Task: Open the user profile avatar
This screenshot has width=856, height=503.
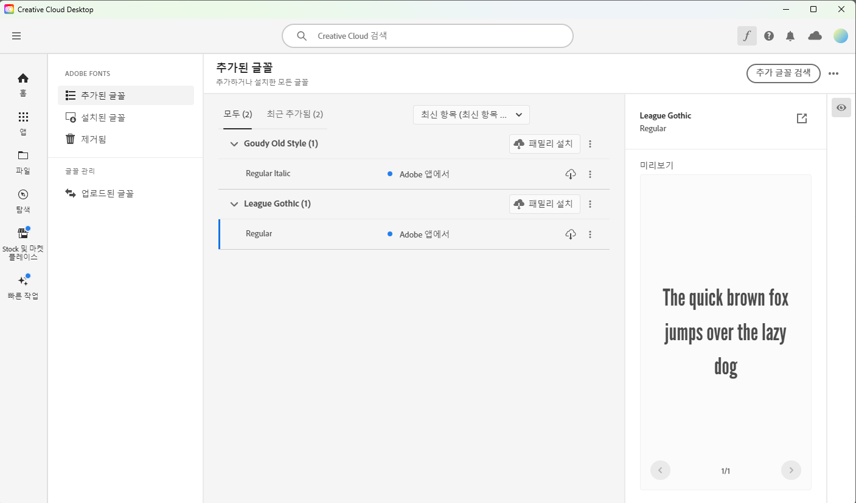Action: 840,36
